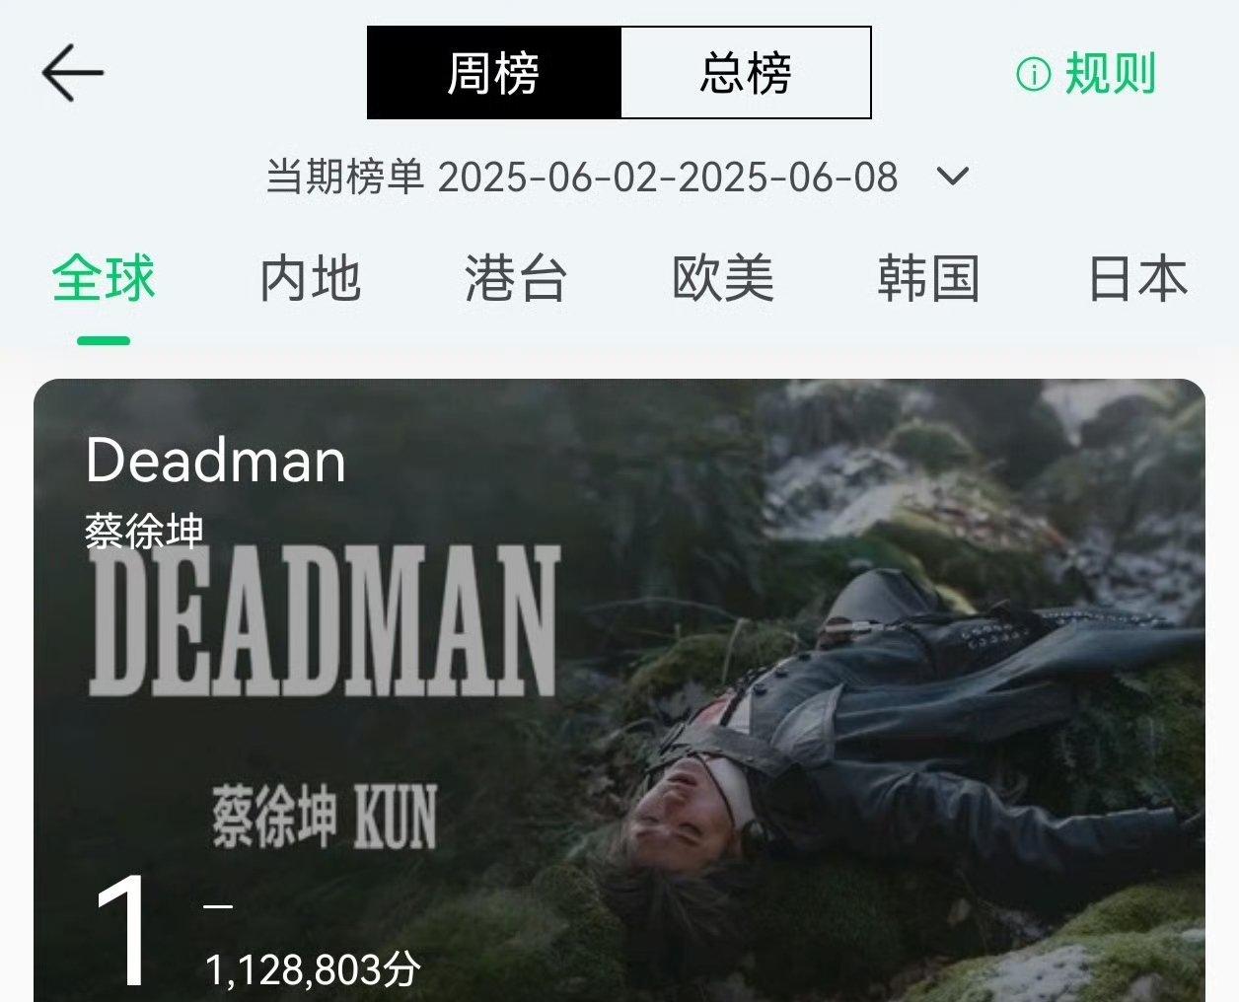Screen dimensions: 1239x1002
Task: Tap the 1,128,803分 score text
Action: pos(313,970)
